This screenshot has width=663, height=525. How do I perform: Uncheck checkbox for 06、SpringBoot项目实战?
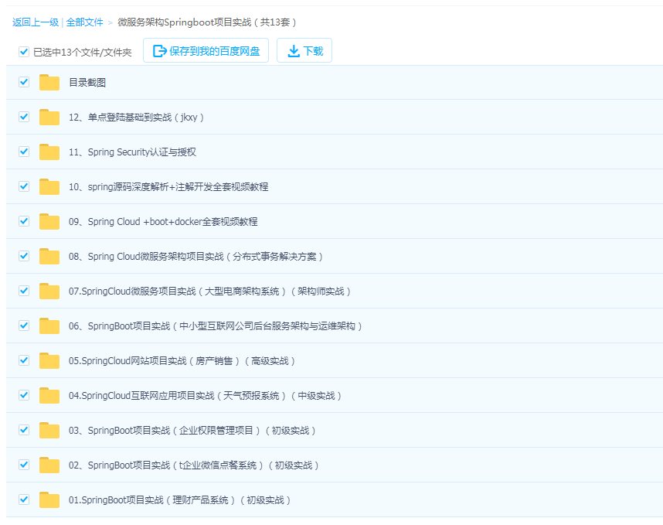(24, 326)
